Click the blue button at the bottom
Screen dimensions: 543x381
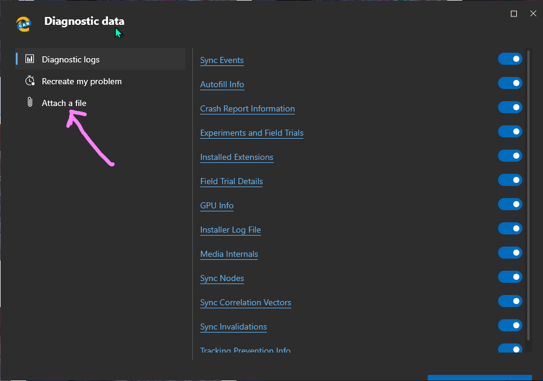tap(479, 377)
